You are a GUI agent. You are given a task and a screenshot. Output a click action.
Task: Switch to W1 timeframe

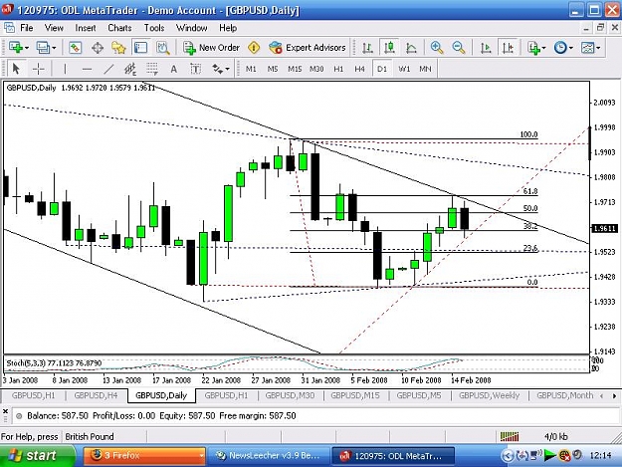(x=404, y=69)
